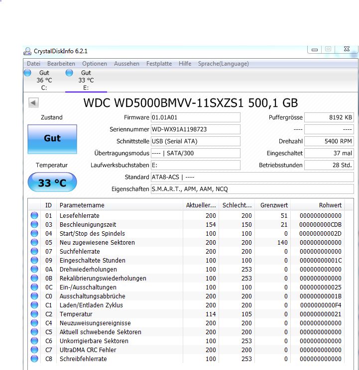359x370 pixels.
Task: Click raw value 0000000000F4 of Laden/Entladen Zyklus
Action: click(x=321, y=305)
